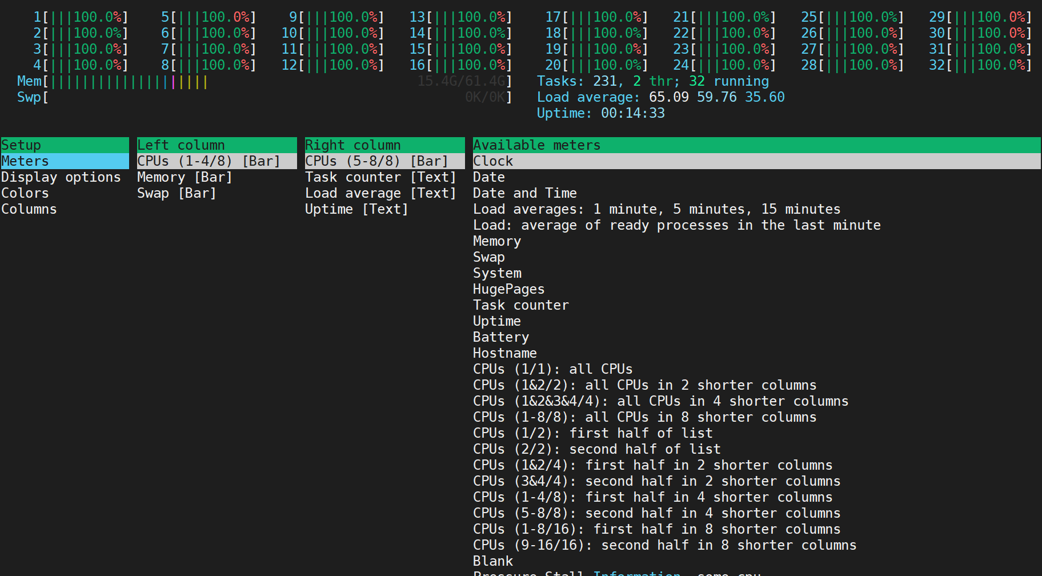
Task: Choose Load: average of ready processes meter
Action: pyautogui.click(x=677, y=225)
